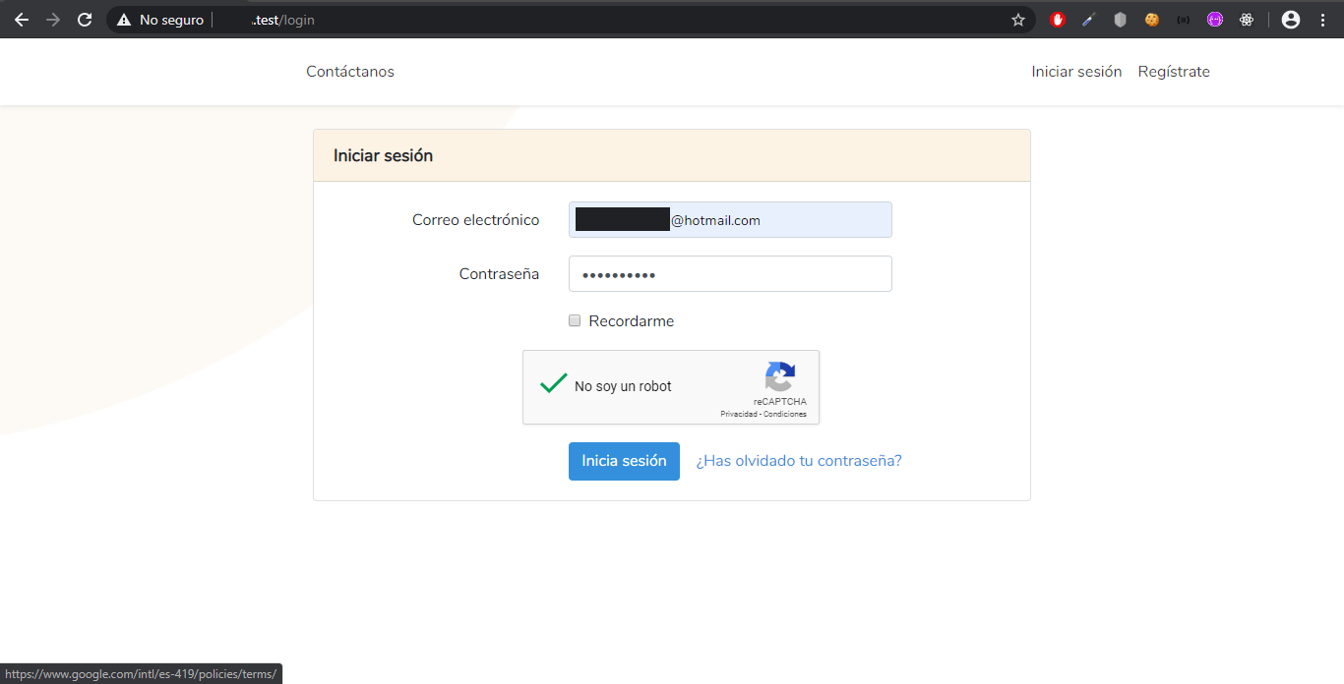Click the reCAPTCHA logo
Screen dimensions: 1344x684
[x=780, y=376]
